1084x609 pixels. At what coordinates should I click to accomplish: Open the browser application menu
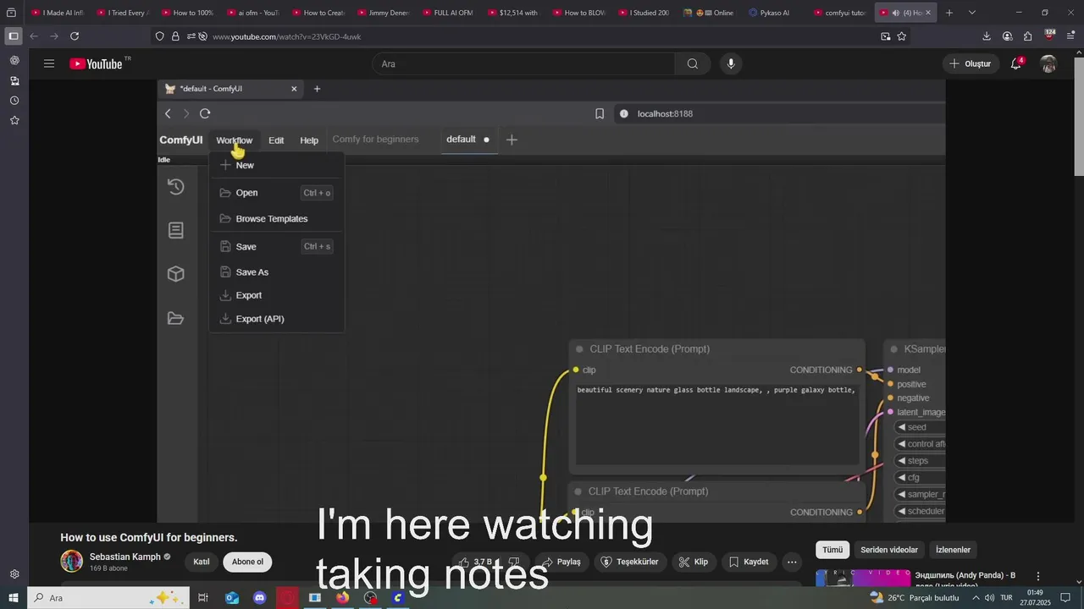(1071, 36)
